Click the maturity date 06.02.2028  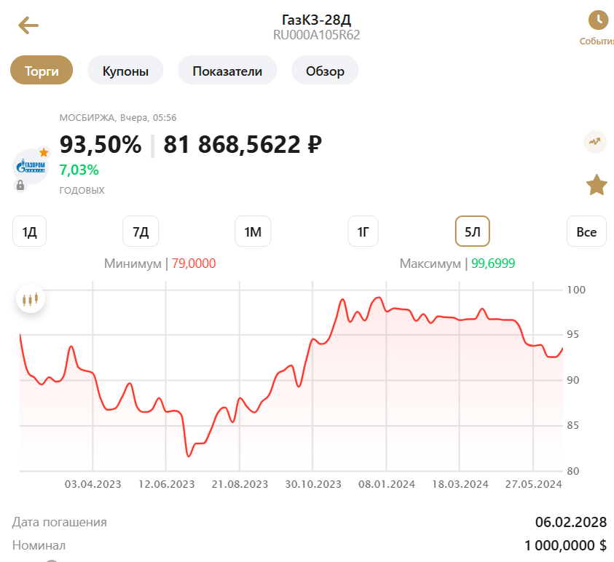pyautogui.click(x=571, y=522)
